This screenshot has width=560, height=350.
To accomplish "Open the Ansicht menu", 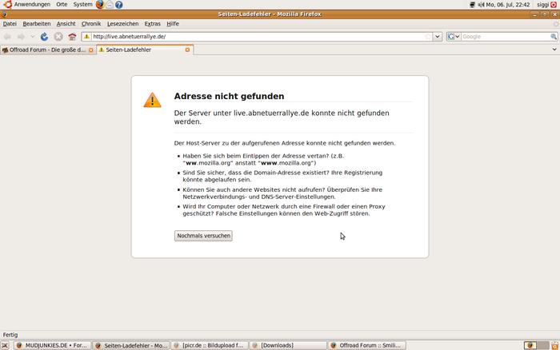I will point(66,23).
